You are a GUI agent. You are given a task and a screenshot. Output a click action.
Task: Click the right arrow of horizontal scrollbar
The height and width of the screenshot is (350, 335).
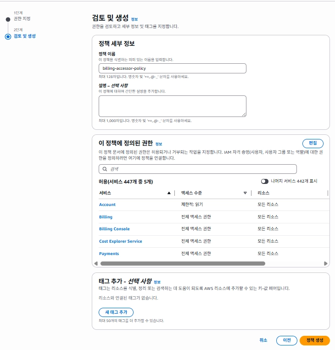click(326, 264)
